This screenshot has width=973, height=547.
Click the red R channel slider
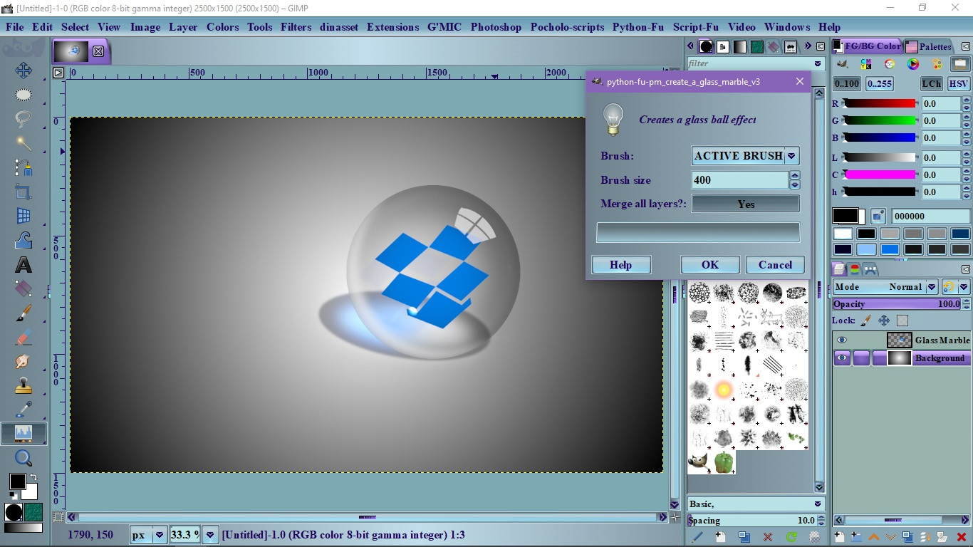(880, 103)
